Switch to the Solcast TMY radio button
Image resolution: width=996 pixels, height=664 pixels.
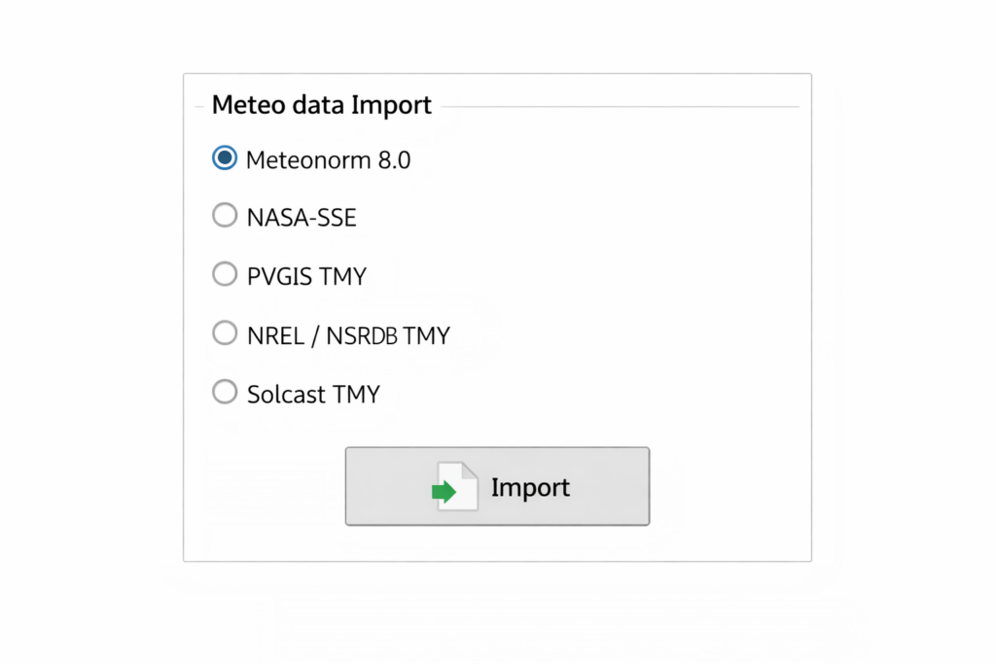point(225,393)
